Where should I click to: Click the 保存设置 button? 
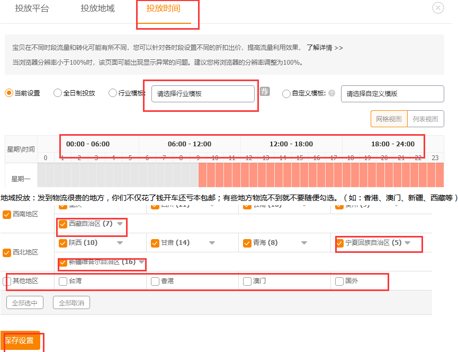coord(20,340)
